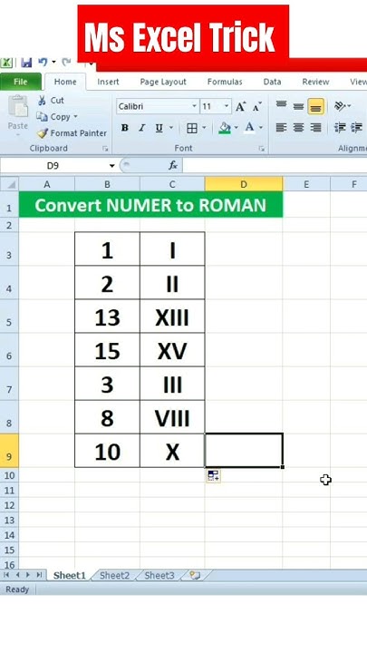Go to first sheet navigation arrow
367x653 pixels.
click(6, 575)
